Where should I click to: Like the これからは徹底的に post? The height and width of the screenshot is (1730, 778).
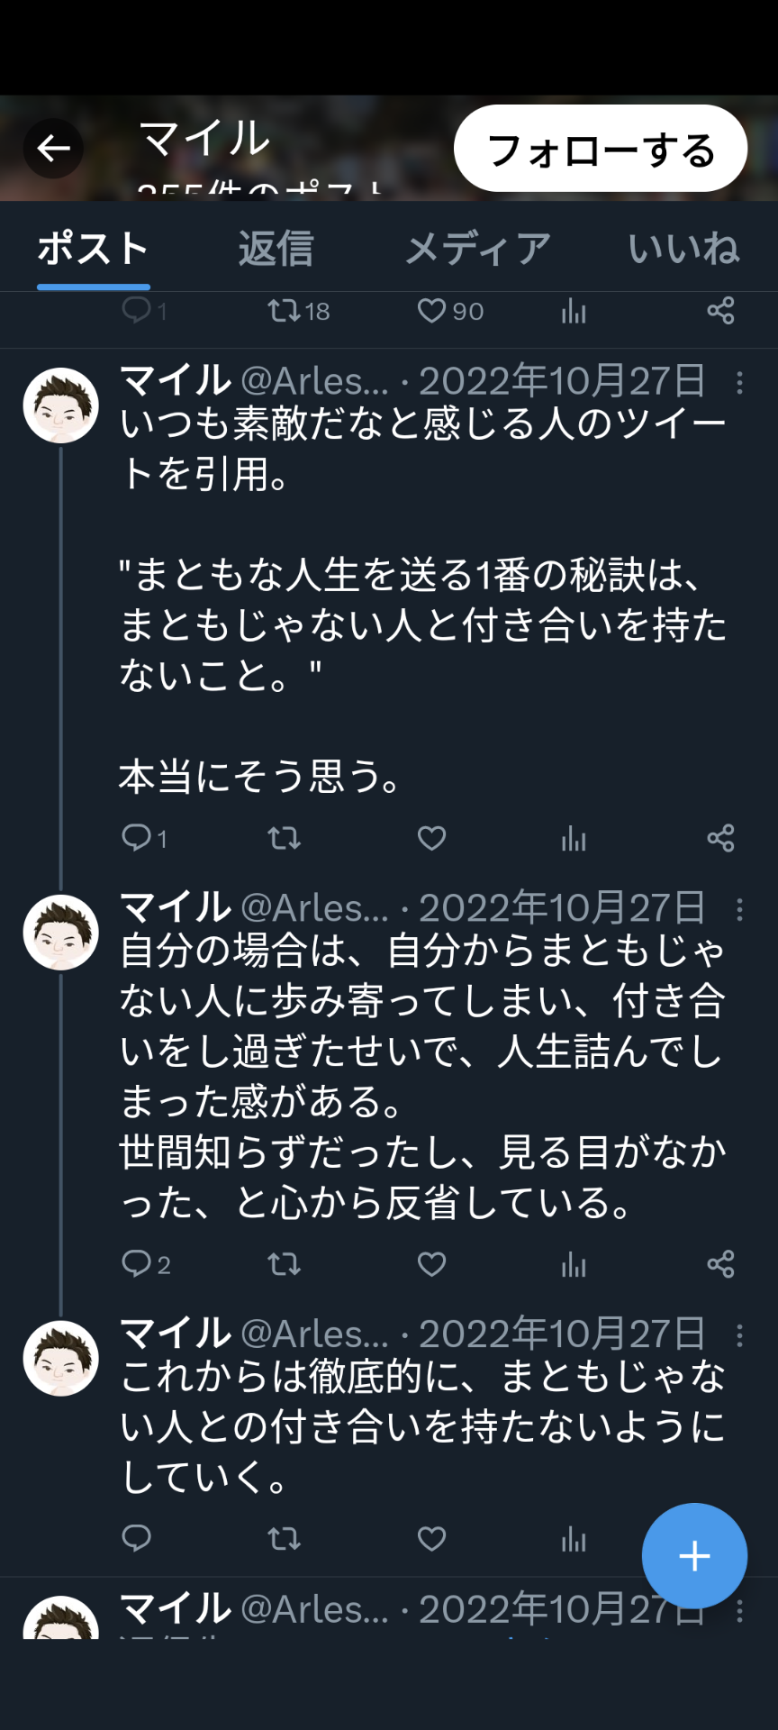[x=432, y=1539]
